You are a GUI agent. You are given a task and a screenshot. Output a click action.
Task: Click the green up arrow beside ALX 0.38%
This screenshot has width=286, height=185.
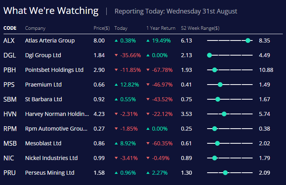point(116,40)
